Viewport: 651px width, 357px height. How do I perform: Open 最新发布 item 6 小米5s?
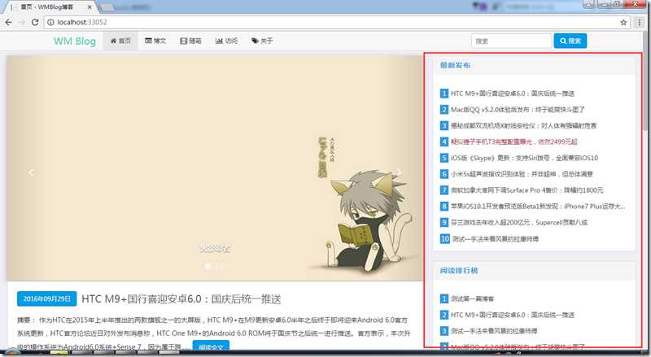pyautogui.click(x=522, y=174)
